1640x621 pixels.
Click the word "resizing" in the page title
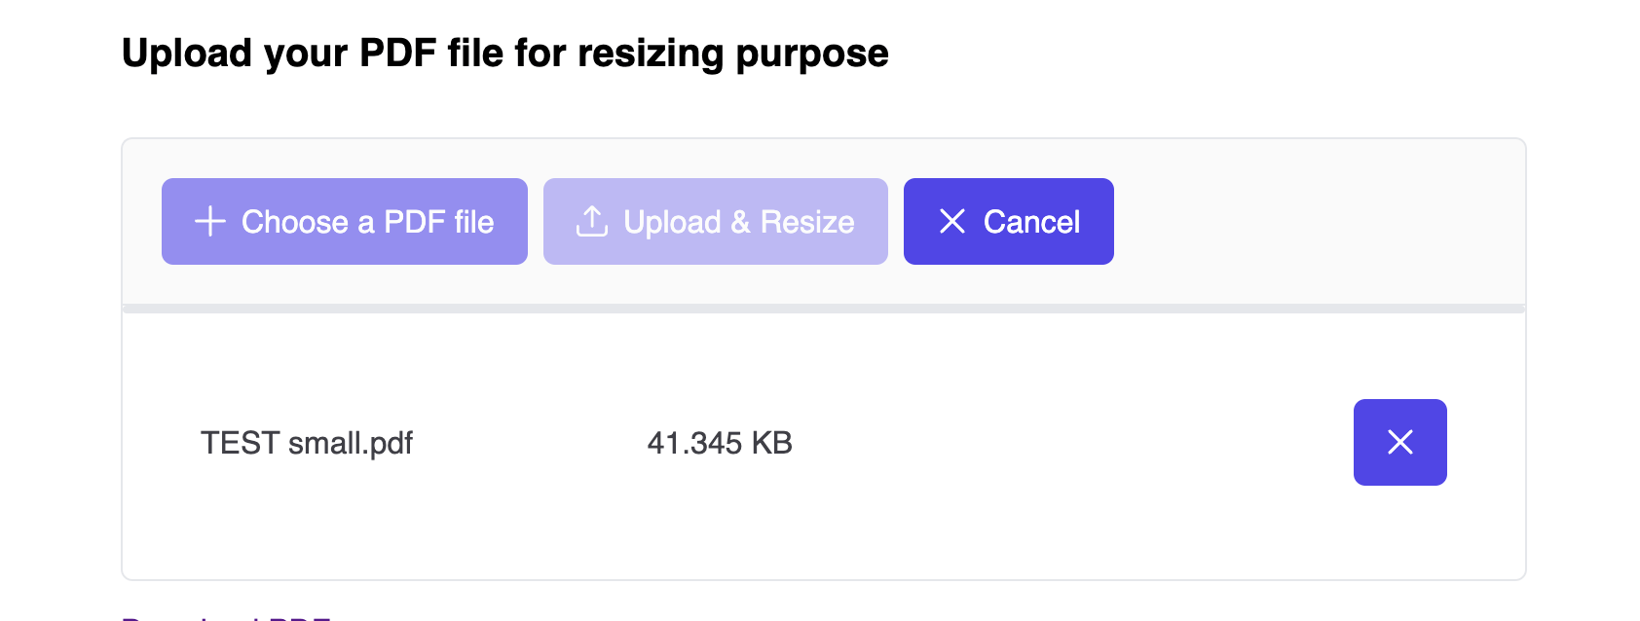pos(652,54)
